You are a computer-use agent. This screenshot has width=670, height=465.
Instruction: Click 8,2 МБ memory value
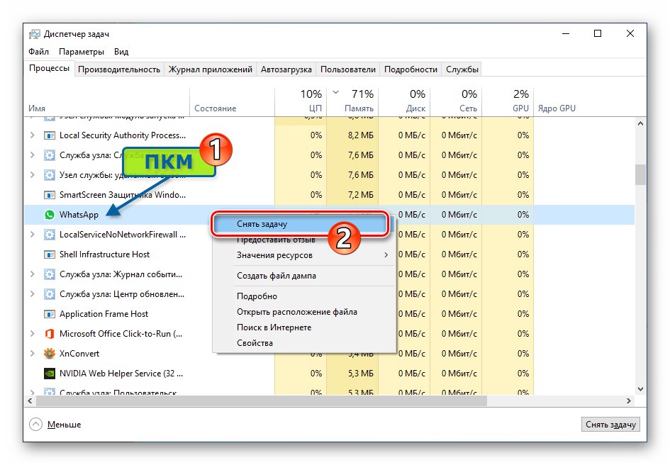[361, 135]
